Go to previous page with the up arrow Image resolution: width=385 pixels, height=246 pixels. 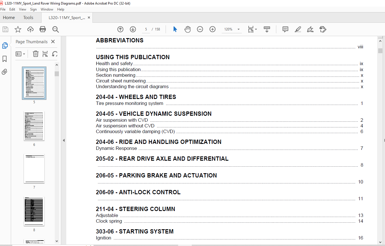(120, 29)
